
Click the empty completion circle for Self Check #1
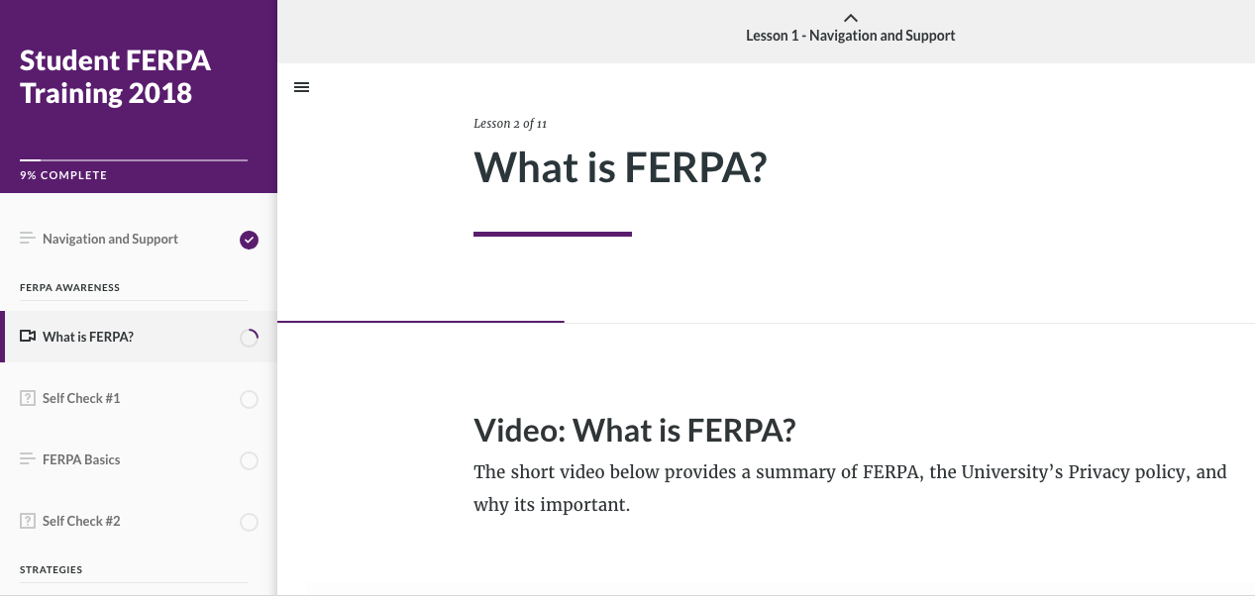click(249, 399)
